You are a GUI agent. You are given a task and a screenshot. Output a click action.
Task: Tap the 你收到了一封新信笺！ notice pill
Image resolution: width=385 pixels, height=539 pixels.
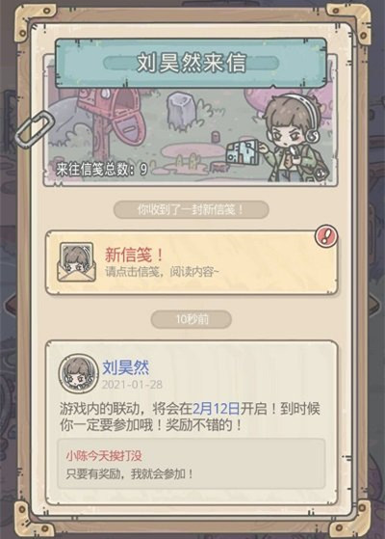191,209
